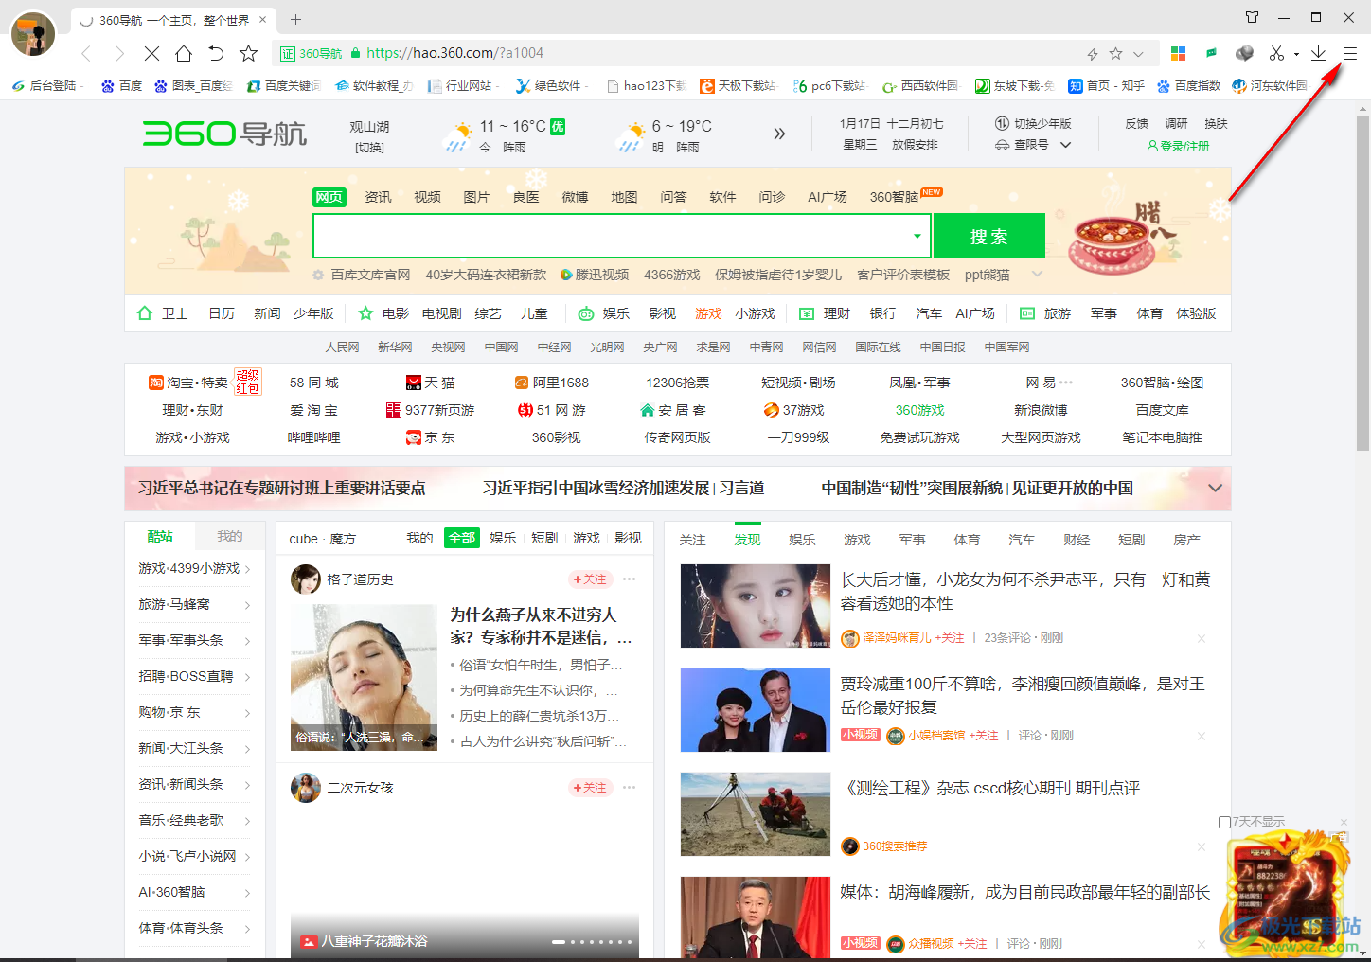Follow 二次元女孩 with 关注 button

click(x=590, y=788)
